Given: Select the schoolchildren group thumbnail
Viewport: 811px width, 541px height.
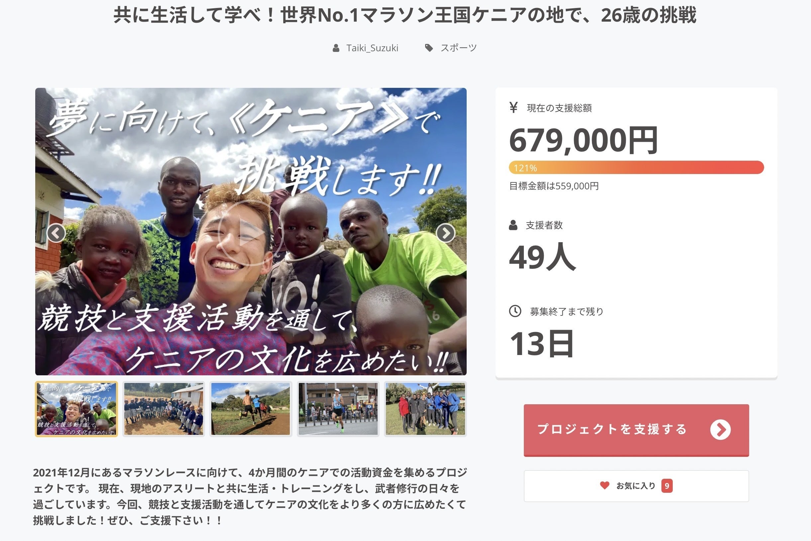Looking at the screenshot, I should click(164, 409).
